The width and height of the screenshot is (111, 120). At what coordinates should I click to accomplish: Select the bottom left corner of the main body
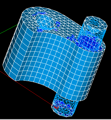coord(15,80)
